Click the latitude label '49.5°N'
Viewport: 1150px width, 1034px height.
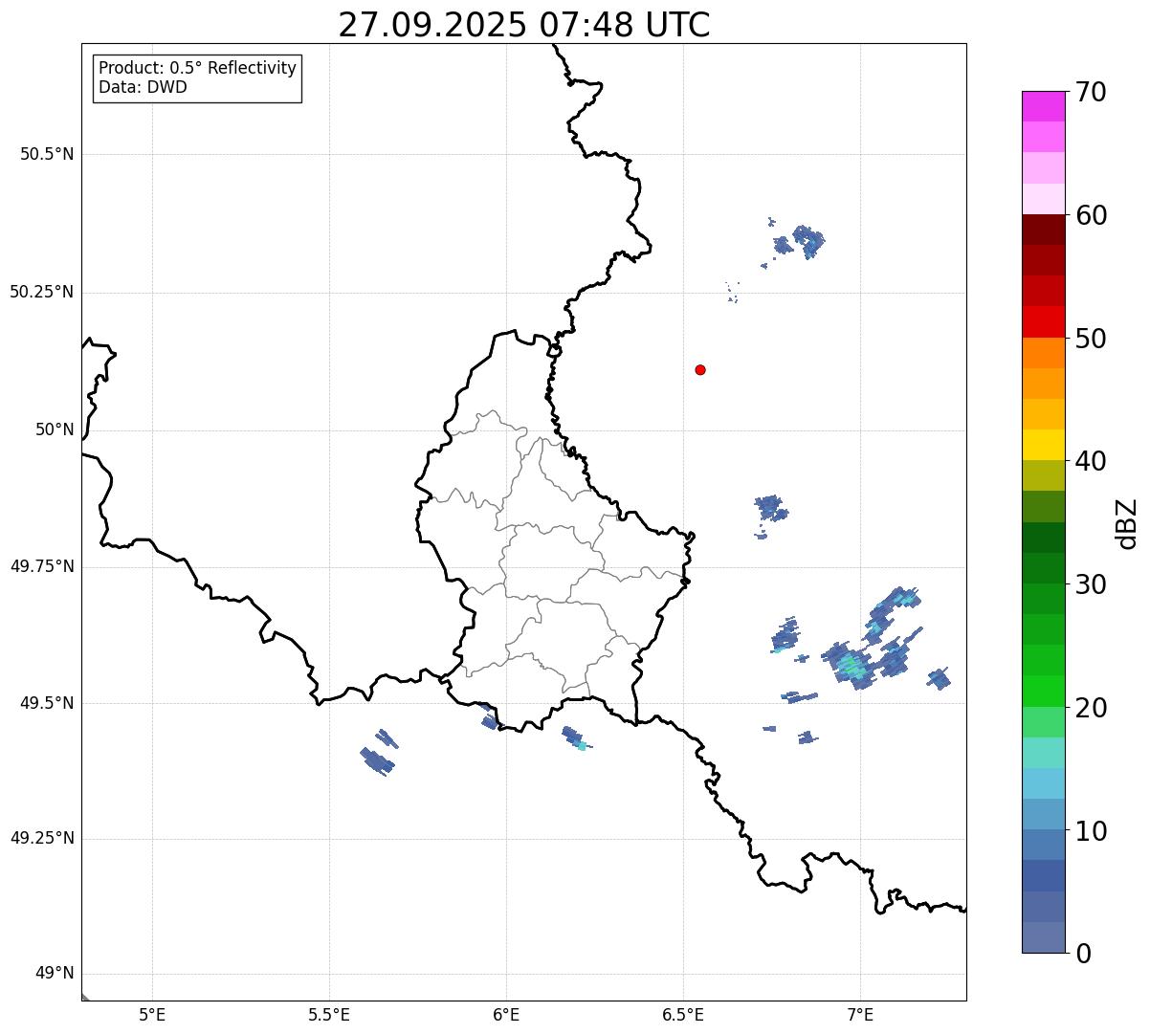point(47,703)
